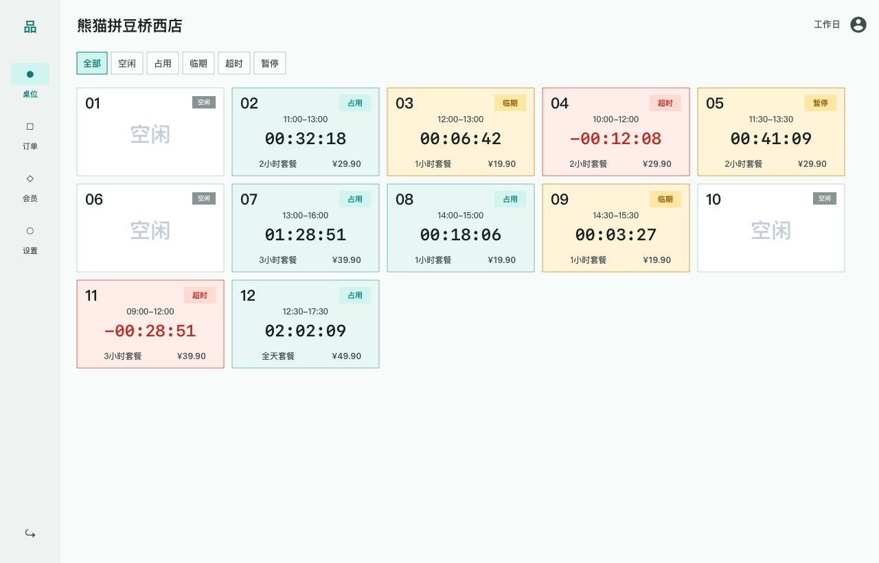This screenshot has width=879, height=563.
Task: Switch to the 临期 filter
Action: tap(198, 63)
